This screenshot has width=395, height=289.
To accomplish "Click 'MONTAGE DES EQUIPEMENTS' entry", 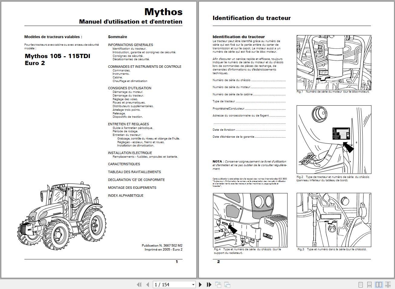I will click(x=132, y=188).
